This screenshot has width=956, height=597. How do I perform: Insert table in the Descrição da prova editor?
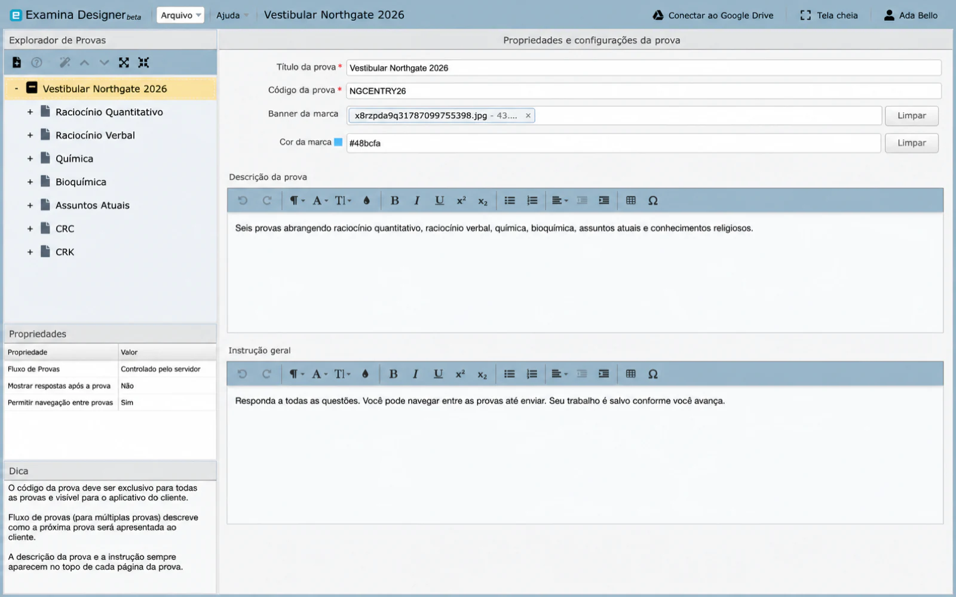click(630, 201)
